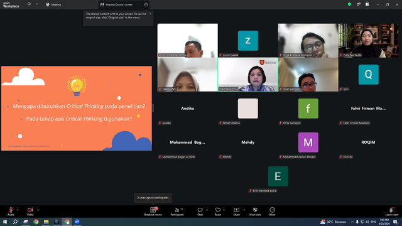This screenshot has height=226, width=402.
Task: Start sharing with the Share icon
Action: coord(236,212)
